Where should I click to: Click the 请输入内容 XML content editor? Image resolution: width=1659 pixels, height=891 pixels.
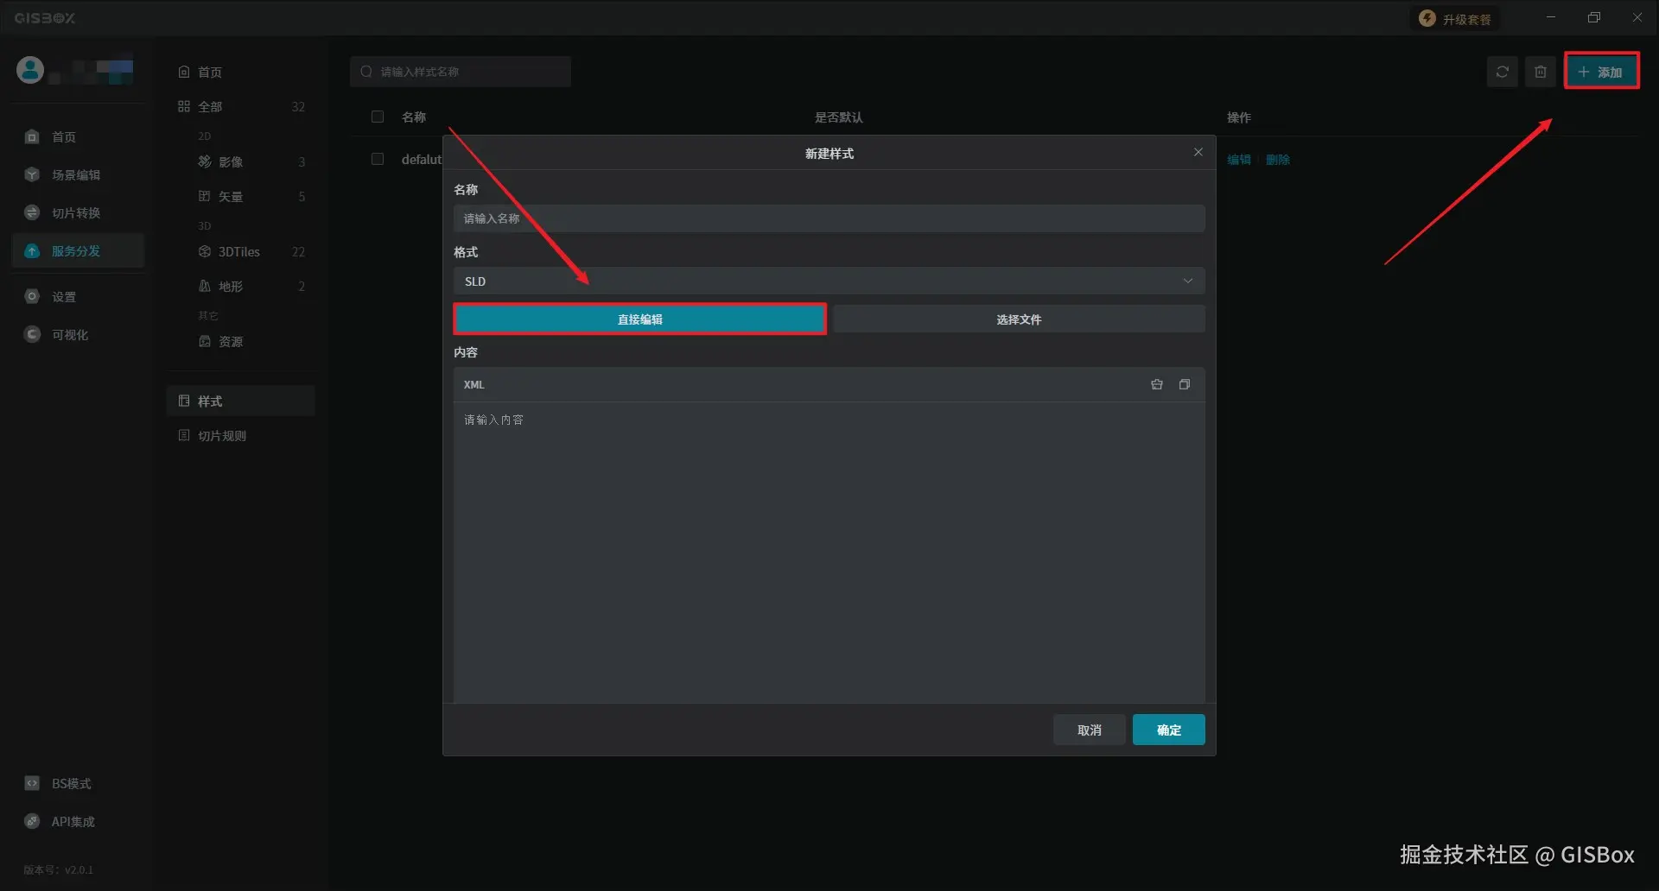click(829, 552)
